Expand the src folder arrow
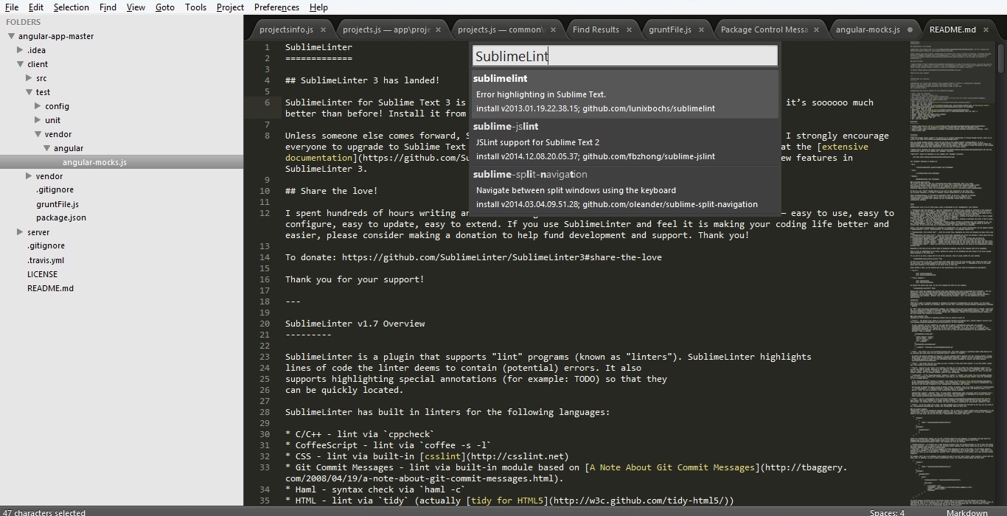Screen dimensions: 1007x516 [x=29, y=78]
